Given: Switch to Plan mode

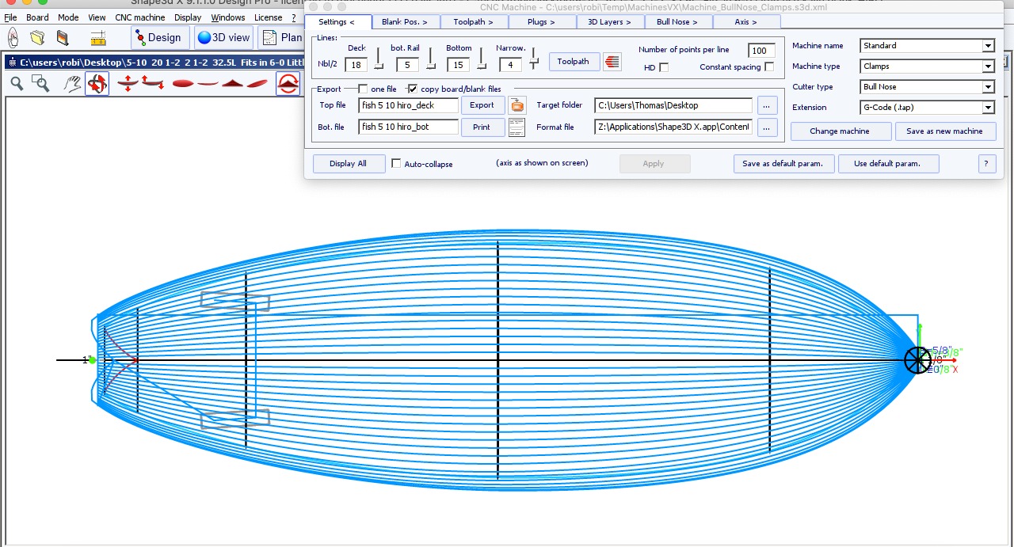Looking at the screenshot, I should click(281, 37).
